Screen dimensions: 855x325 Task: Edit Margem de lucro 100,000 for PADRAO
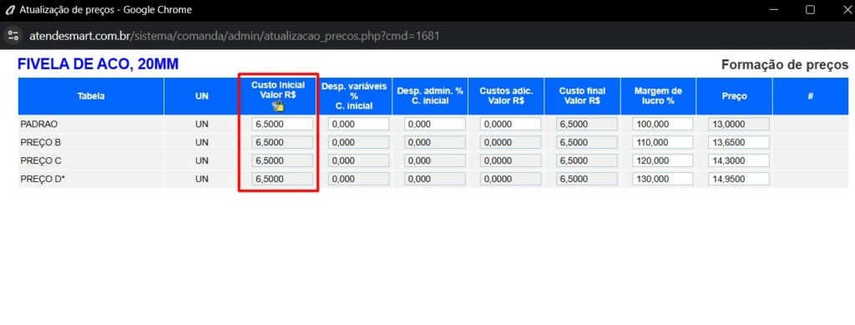(663, 124)
